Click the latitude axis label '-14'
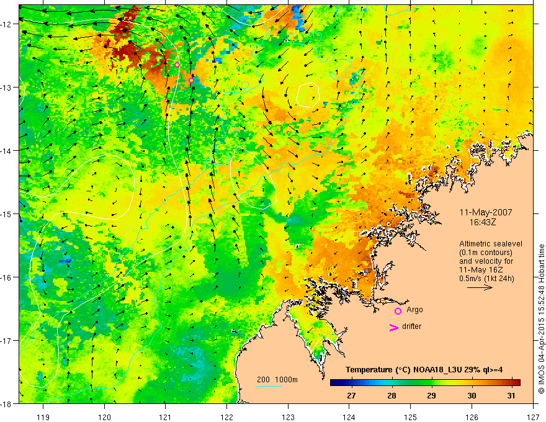 (x=7, y=150)
